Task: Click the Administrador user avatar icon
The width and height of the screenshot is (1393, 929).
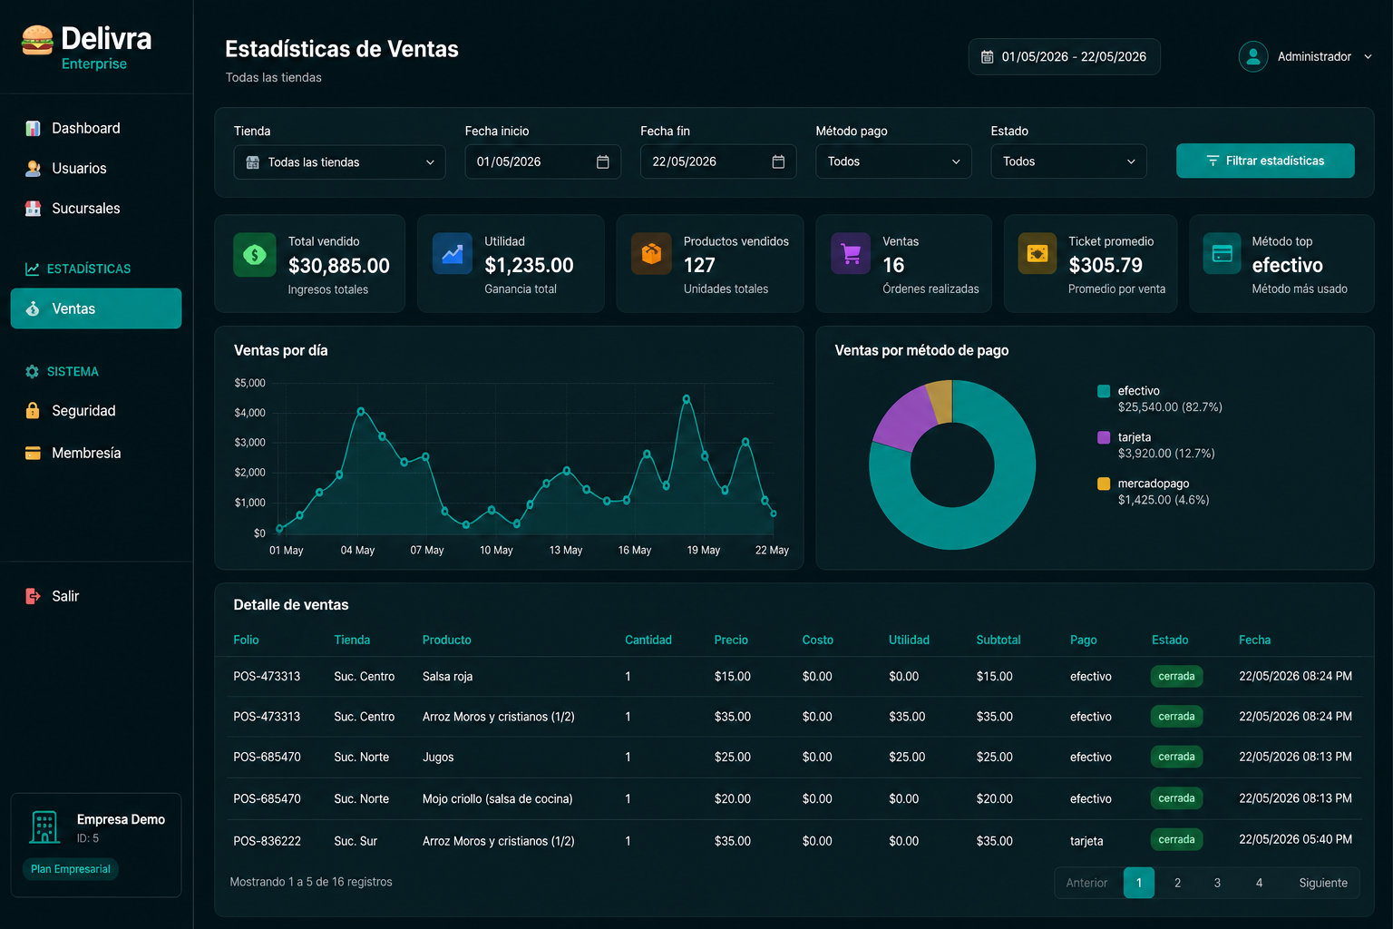Action: tap(1253, 56)
